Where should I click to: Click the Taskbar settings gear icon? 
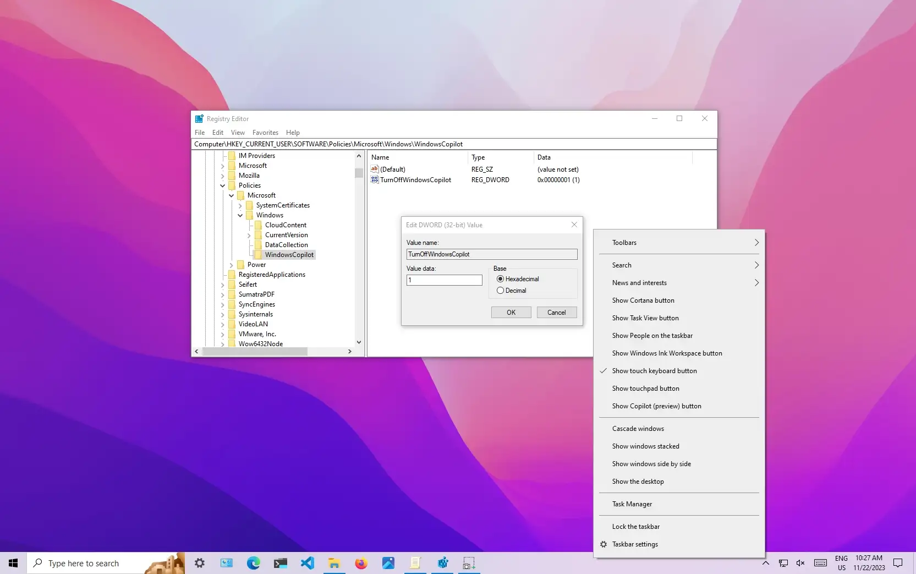click(604, 544)
